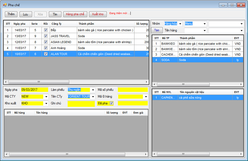The width and height of the screenshot is (248, 161).
Task: Open the Nhóm Hàng hóa dropdown
Action: click(180, 24)
